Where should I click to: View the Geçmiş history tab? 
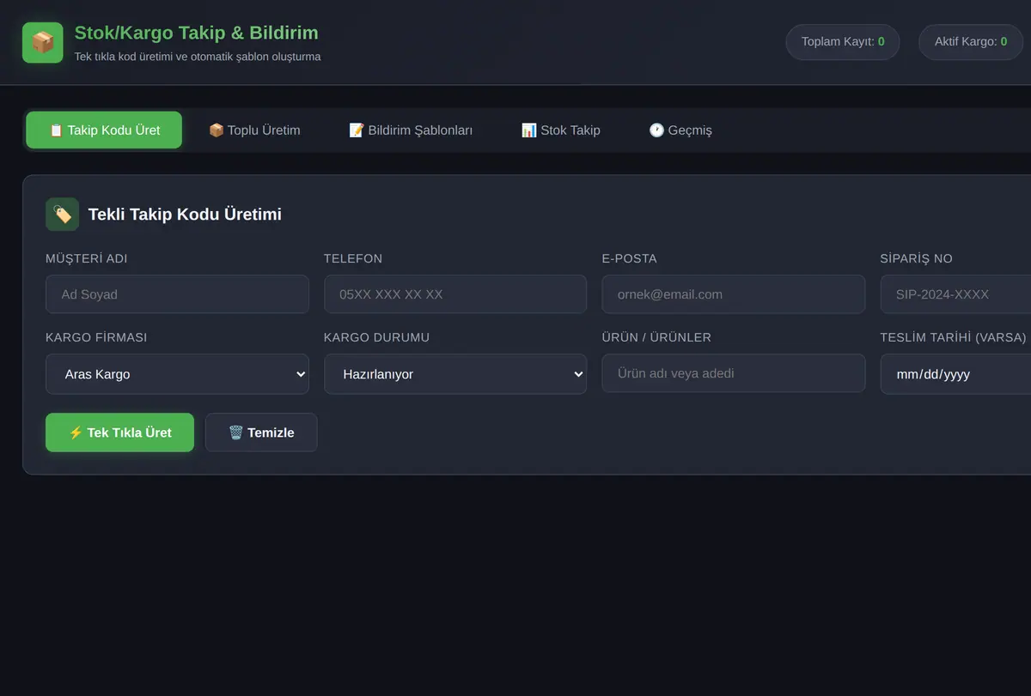pos(680,130)
